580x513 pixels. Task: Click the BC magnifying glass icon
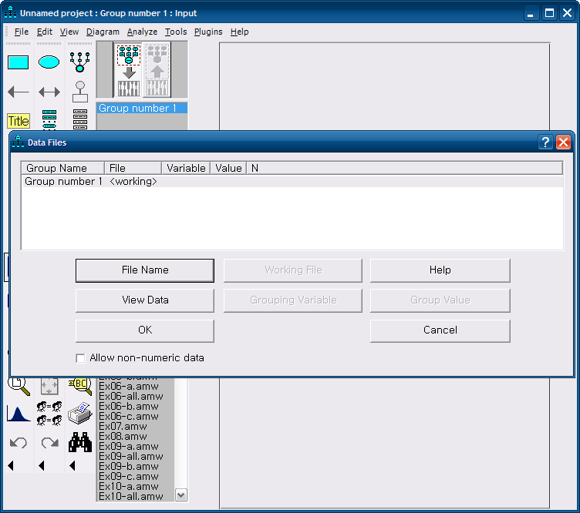point(80,386)
